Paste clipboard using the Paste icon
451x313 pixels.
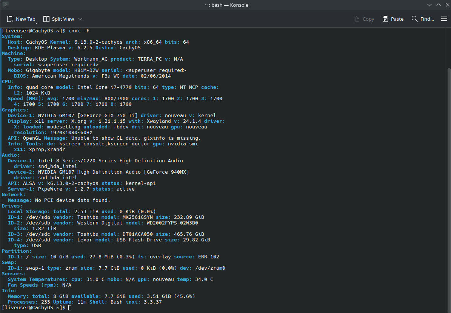(385, 19)
